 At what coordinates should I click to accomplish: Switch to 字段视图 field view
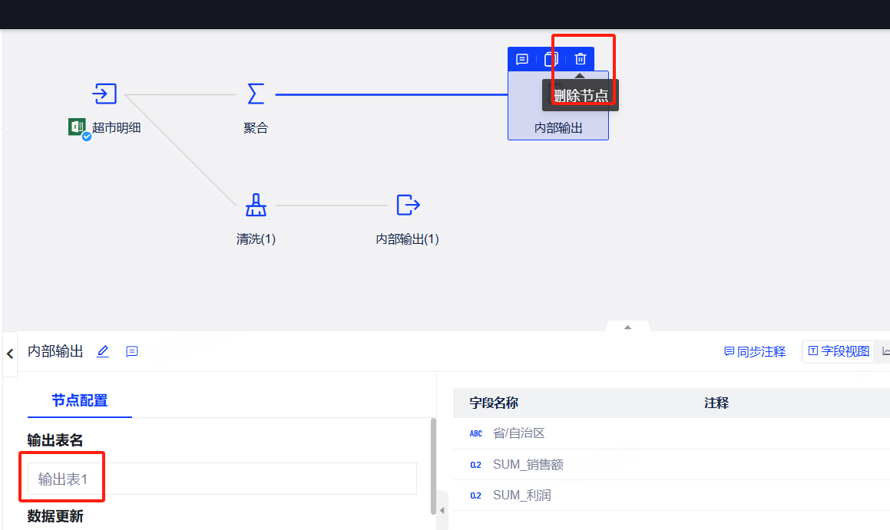[839, 351]
